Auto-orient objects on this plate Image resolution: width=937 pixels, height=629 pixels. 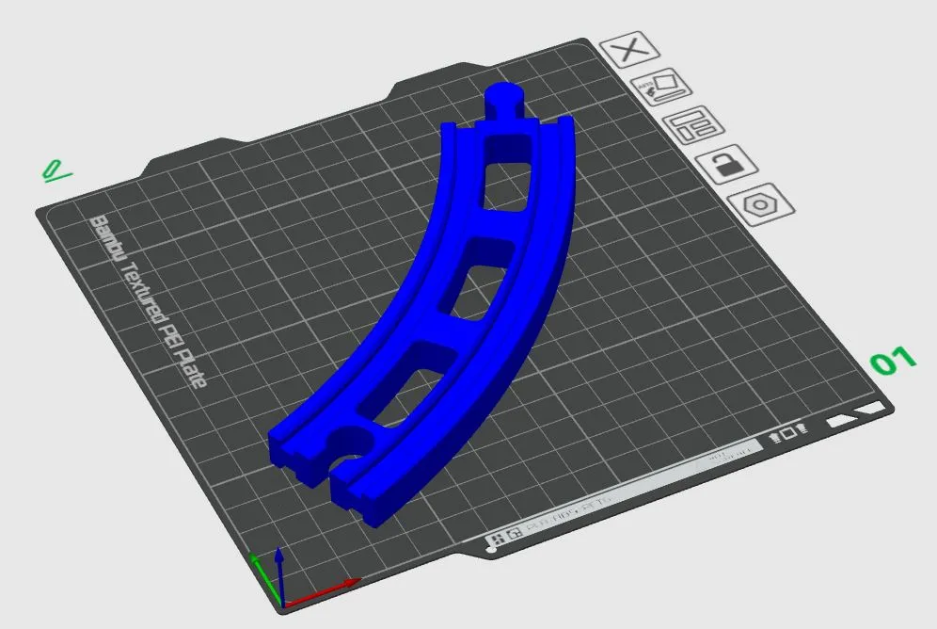pyautogui.click(x=661, y=87)
